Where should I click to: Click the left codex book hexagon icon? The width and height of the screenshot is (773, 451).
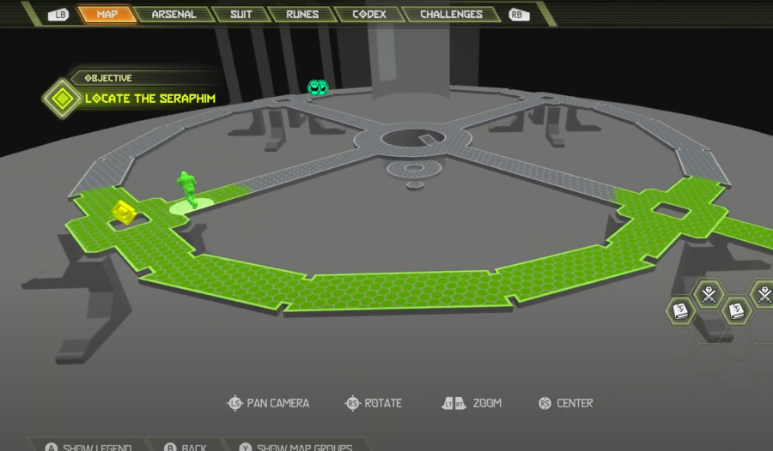click(680, 310)
